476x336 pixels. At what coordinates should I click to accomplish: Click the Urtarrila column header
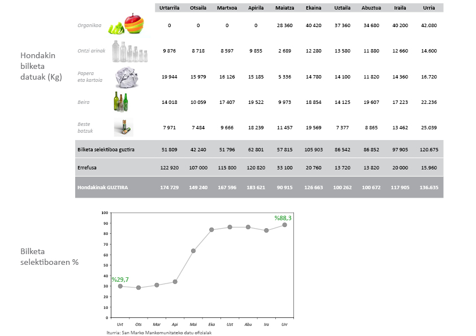coord(169,8)
